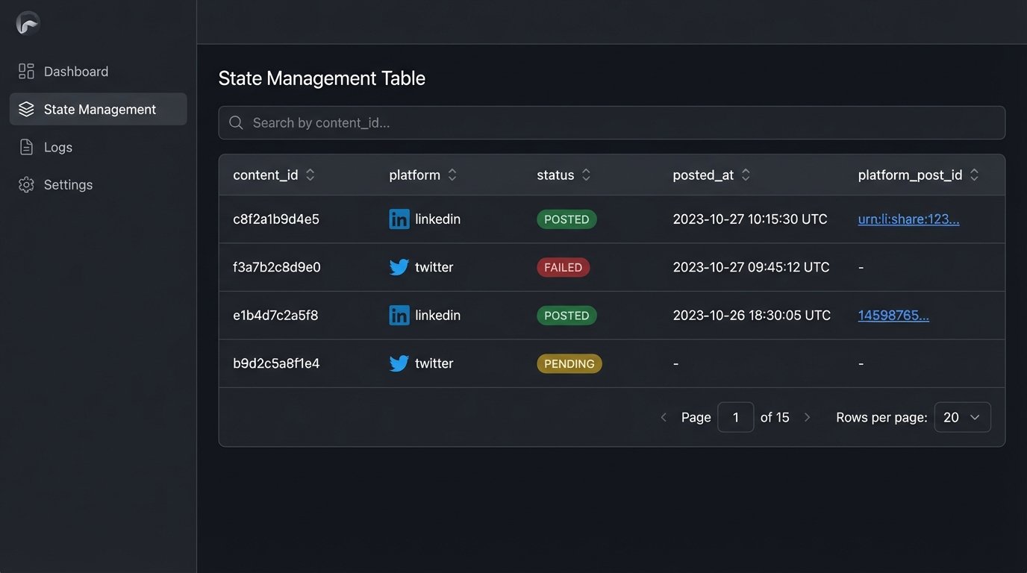Click the Dashboard grid icon
This screenshot has width=1027, height=573.
coord(26,72)
